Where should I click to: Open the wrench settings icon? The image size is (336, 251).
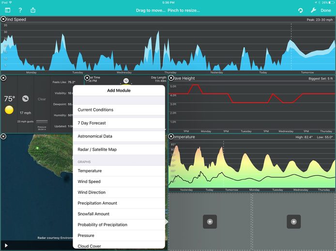(313, 10)
